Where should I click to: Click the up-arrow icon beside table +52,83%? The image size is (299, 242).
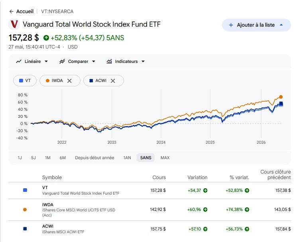point(247,190)
